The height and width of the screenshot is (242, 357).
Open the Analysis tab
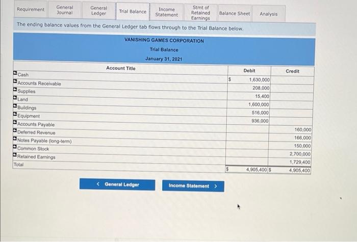269,14
